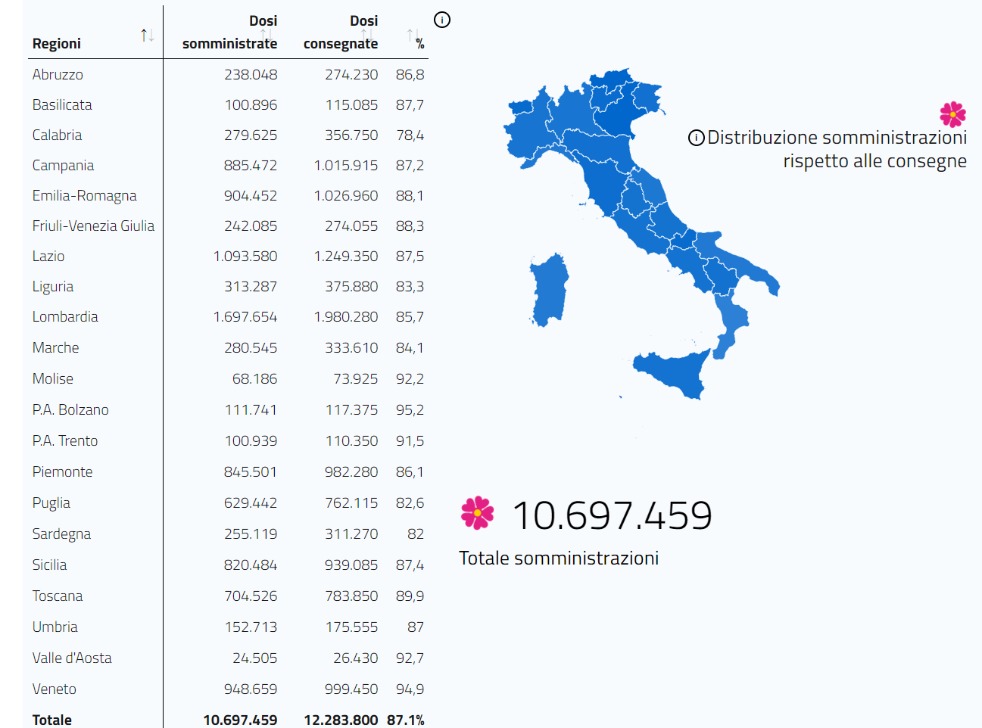The height and width of the screenshot is (728, 982).
Task: Select the Calabria row name in table
Action: (57, 135)
